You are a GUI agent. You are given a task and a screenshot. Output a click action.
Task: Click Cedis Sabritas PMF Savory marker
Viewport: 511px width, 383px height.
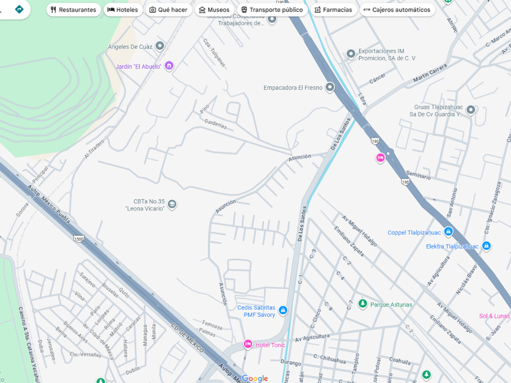283,310
